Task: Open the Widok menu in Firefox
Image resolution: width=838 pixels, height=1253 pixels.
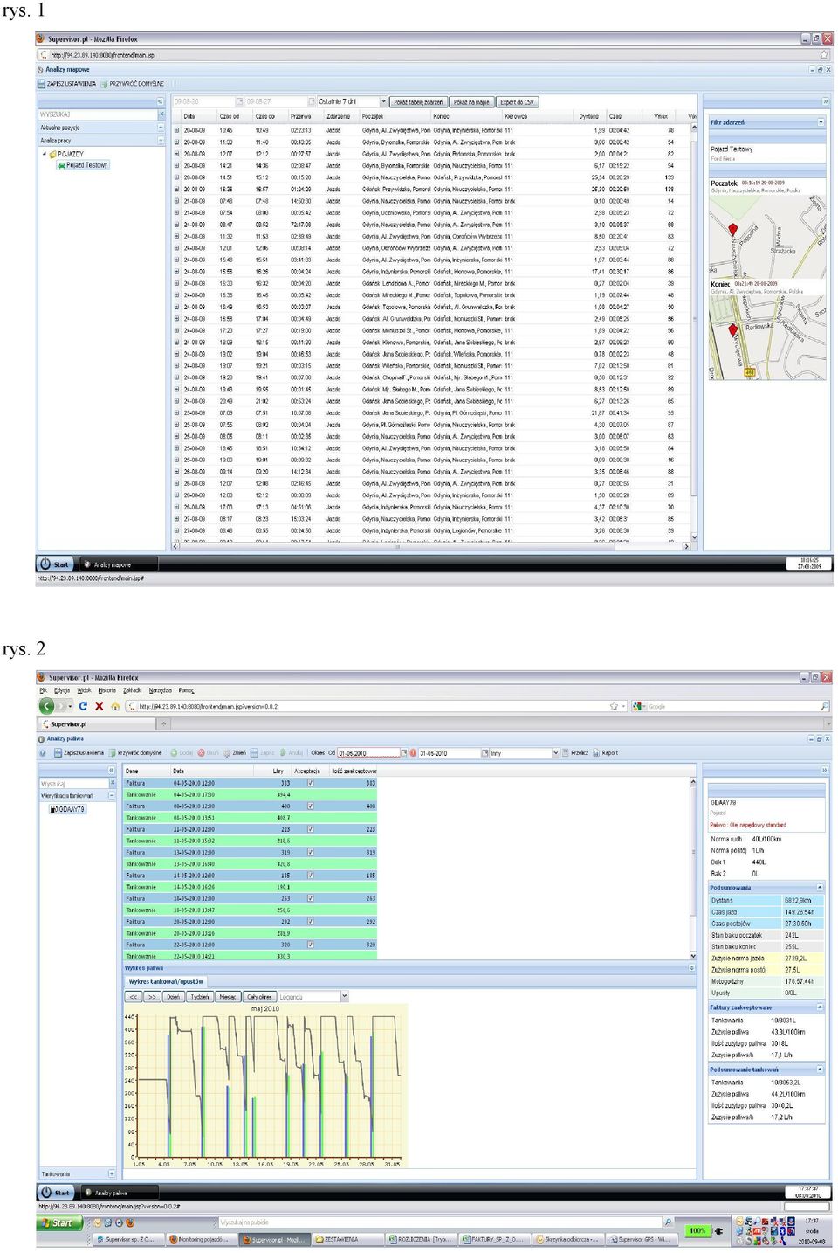Action: click(x=85, y=690)
